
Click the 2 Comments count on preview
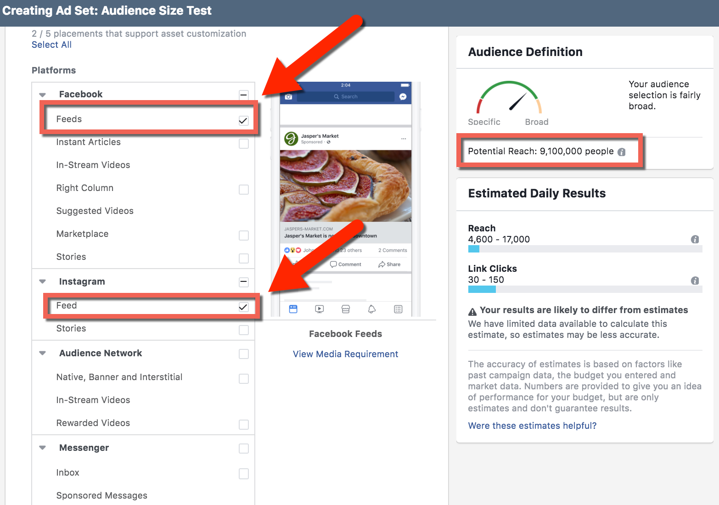(x=393, y=250)
